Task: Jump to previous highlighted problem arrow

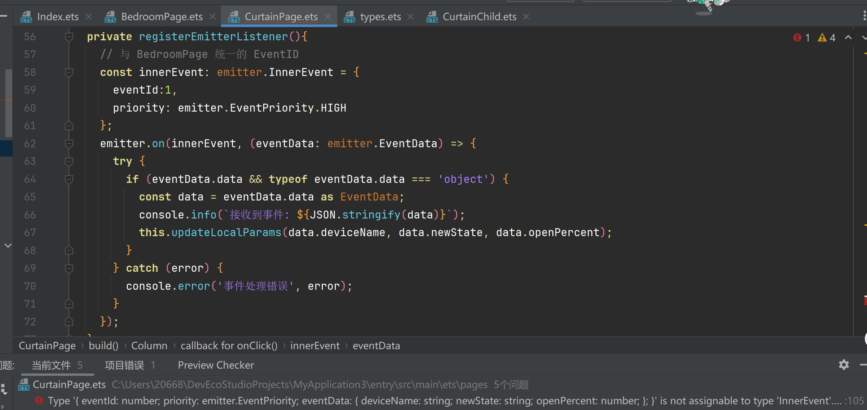Action: click(848, 37)
